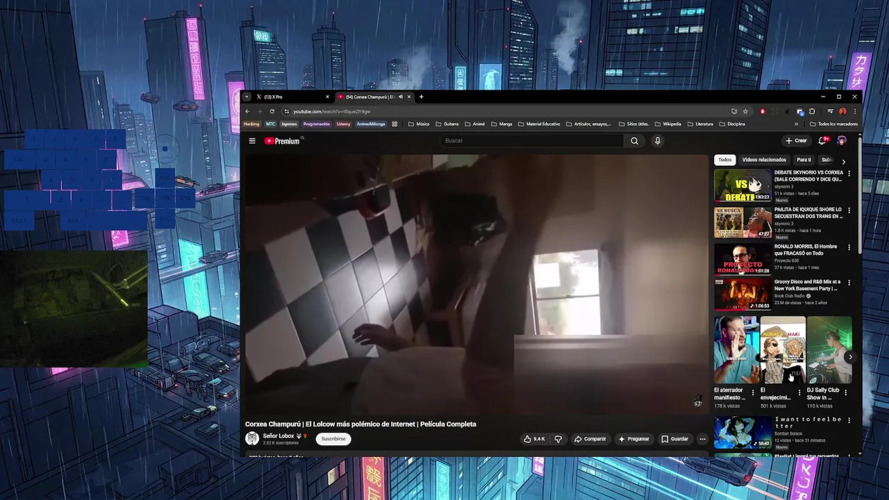The height and width of the screenshot is (500, 889).
Task: Select the Para ti chip
Action: (x=804, y=160)
